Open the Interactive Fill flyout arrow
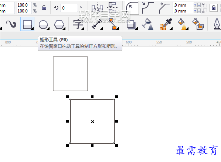This screenshot has height=162, width=221. click(187, 29)
